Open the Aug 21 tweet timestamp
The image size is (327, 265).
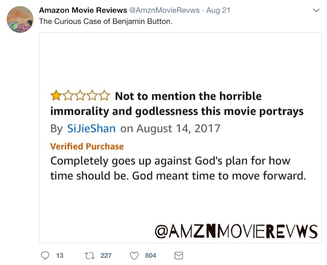(218, 10)
